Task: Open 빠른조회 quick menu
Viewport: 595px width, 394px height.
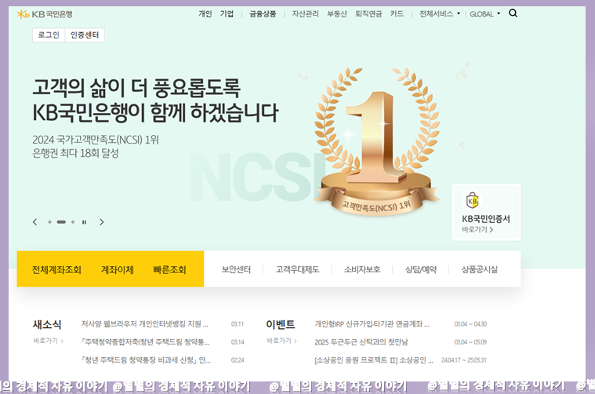Action: (x=169, y=270)
